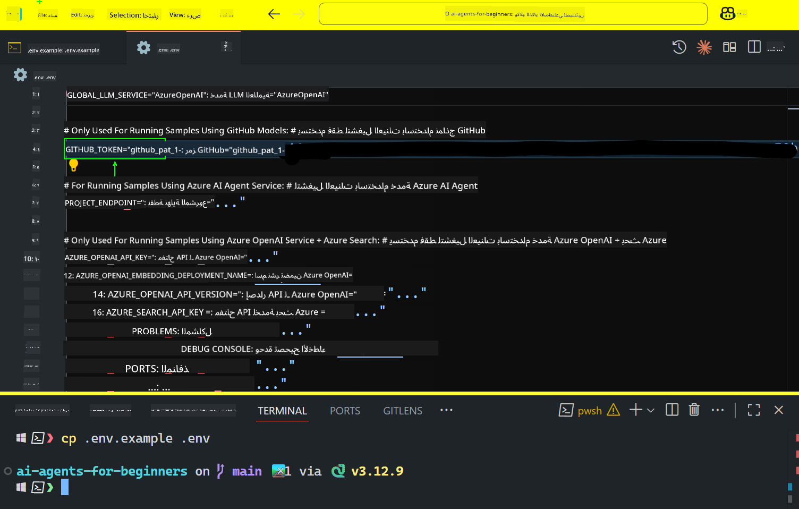This screenshot has width=799, height=509.
Task: Click the gear icon in breadcrumb
Action: [20, 75]
